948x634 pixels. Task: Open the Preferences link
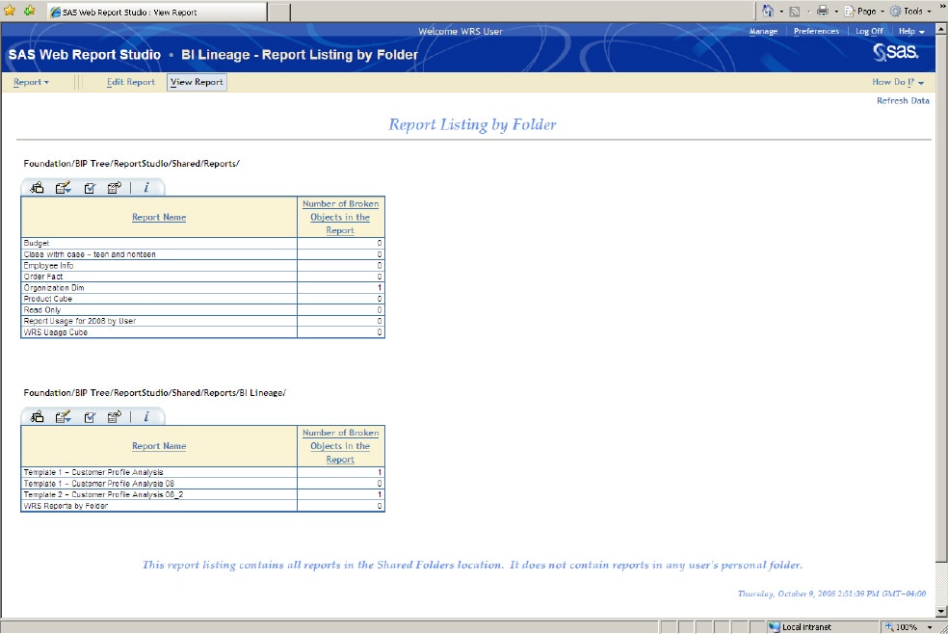click(816, 31)
